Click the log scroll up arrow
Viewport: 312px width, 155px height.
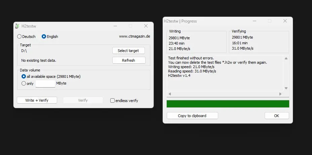[286, 58]
